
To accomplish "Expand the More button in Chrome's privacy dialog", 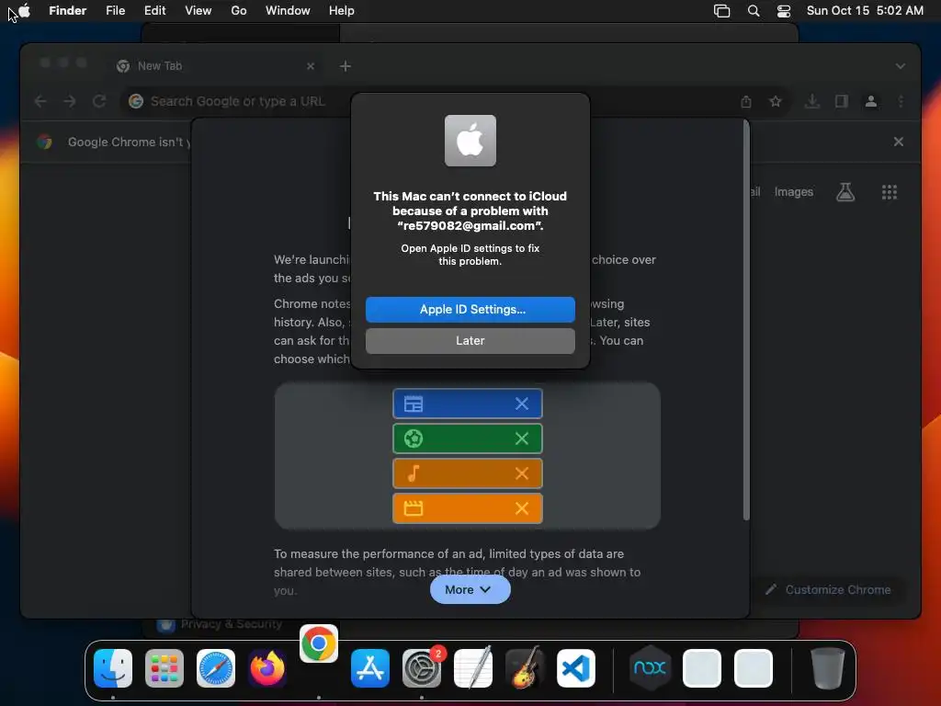I will tap(470, 589).
